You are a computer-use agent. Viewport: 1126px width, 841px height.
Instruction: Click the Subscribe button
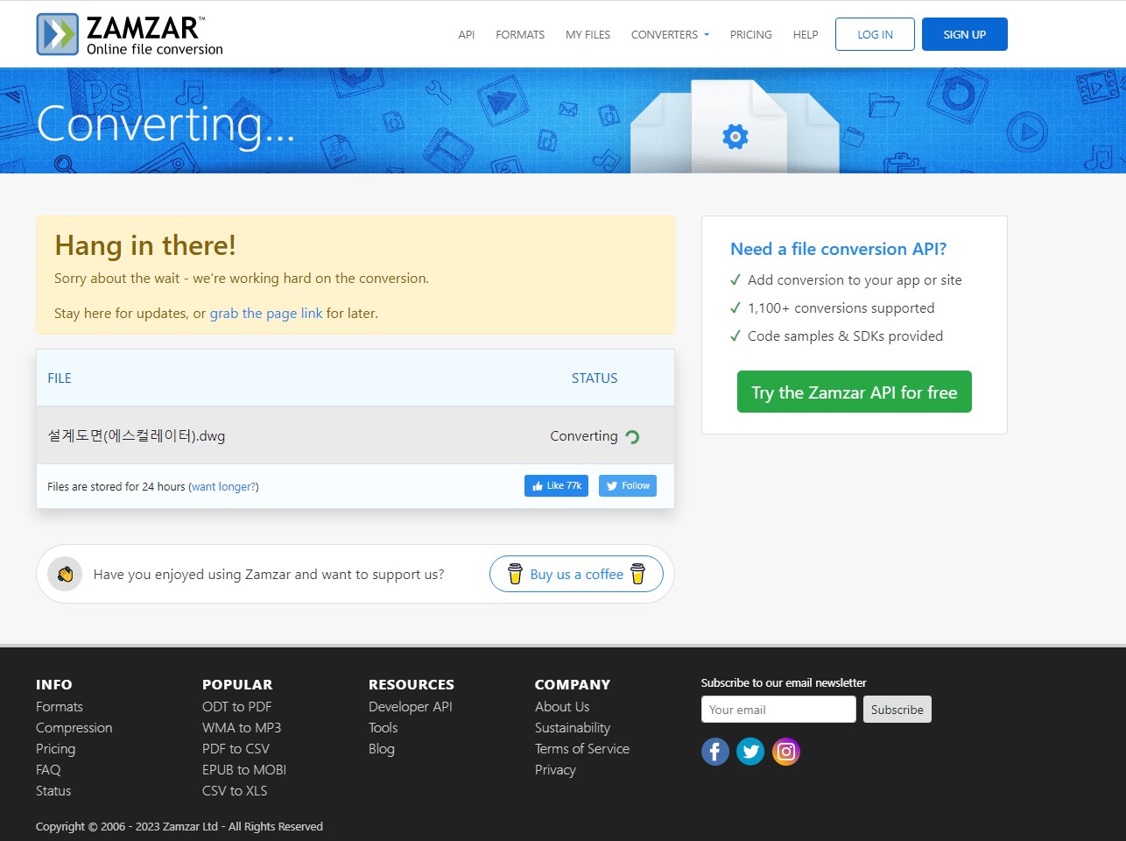(897, 710)
